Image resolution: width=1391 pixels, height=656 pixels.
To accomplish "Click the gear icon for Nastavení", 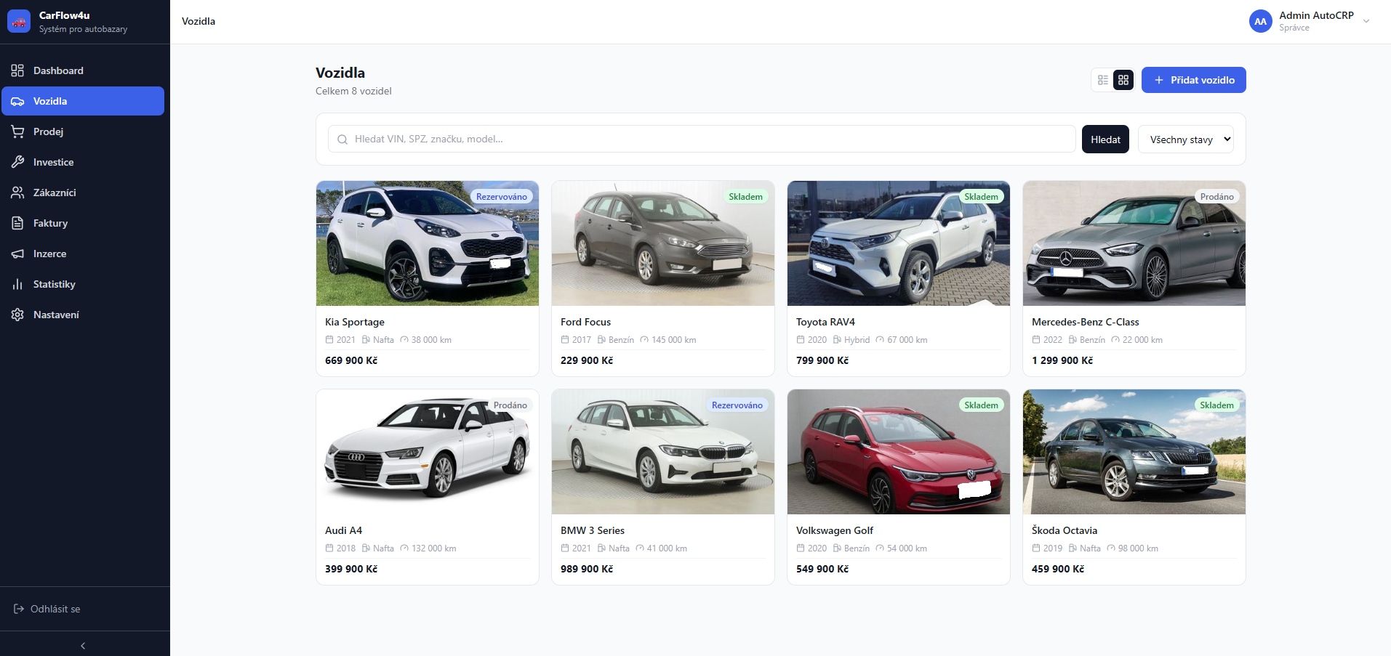I will (17, 315).
